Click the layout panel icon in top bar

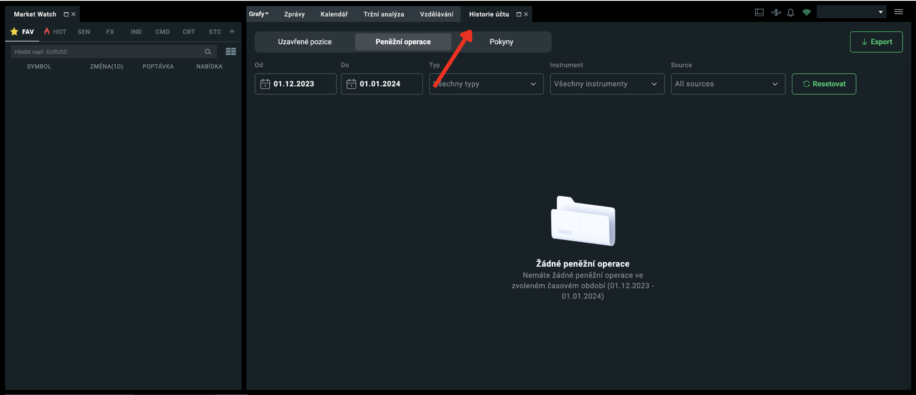(759, 13)
